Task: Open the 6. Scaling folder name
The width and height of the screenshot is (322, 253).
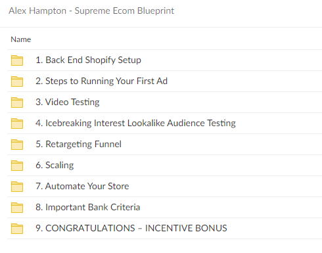Action: pyautogui.click(x=55, y=166)
